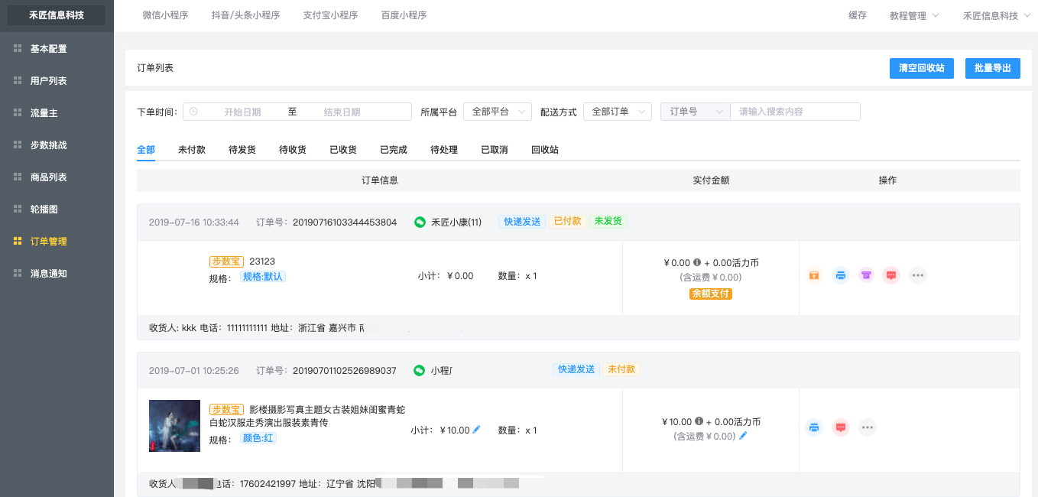Expand the 订单号 search type dropdown
The image size is (1038, 497).
pos(696,112)
